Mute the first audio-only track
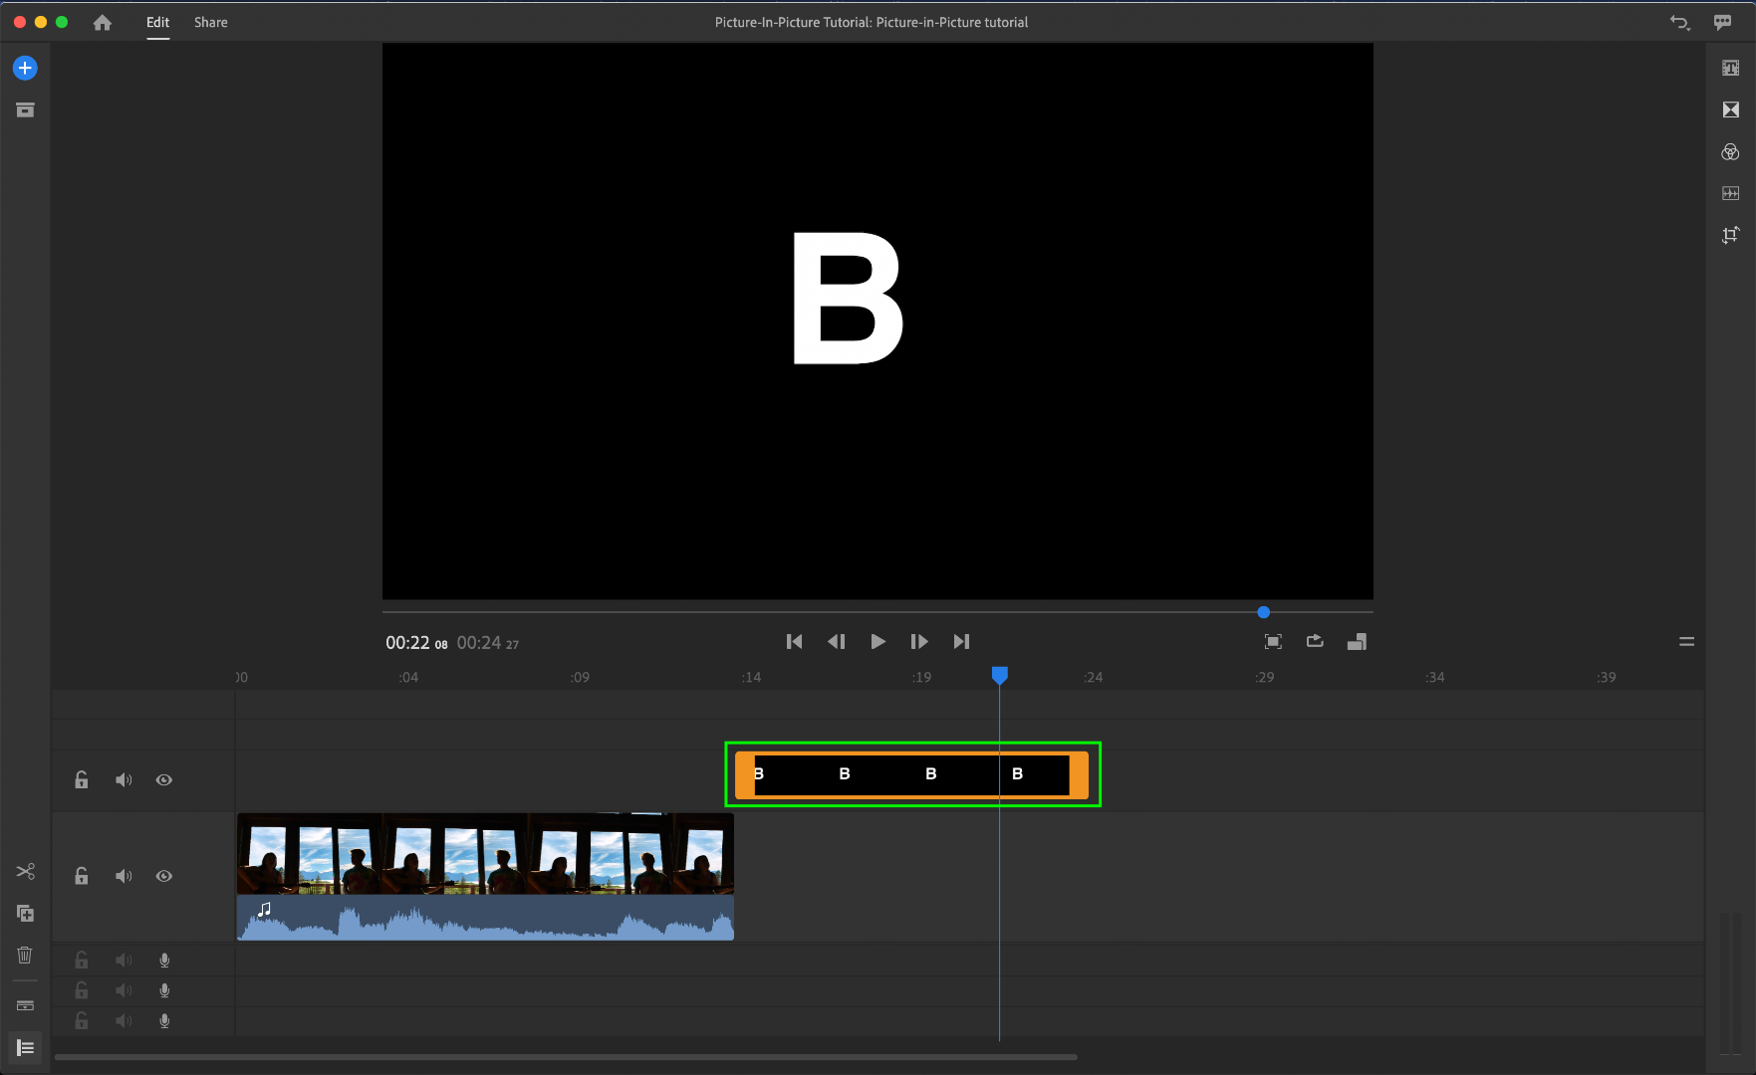This screenshot has height=1075, width=1756. point(124,961)
